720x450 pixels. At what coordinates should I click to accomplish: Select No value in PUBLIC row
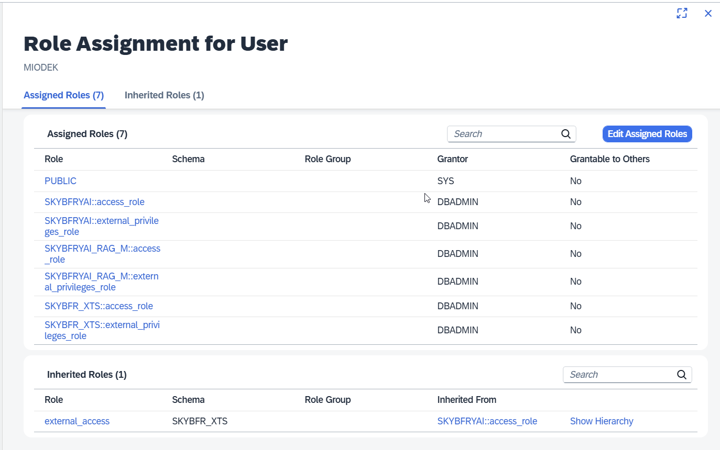tap(576, 181)
